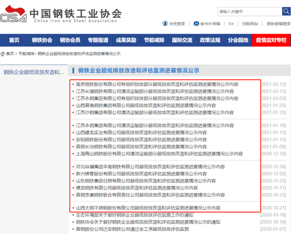This screenshot has width=291, height=234.
Task: Open 江苏永钢集团 清洁运输部分 announcement
Action: 155,126
